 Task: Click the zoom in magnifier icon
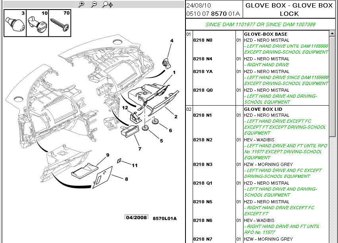[x=81, y=4]
